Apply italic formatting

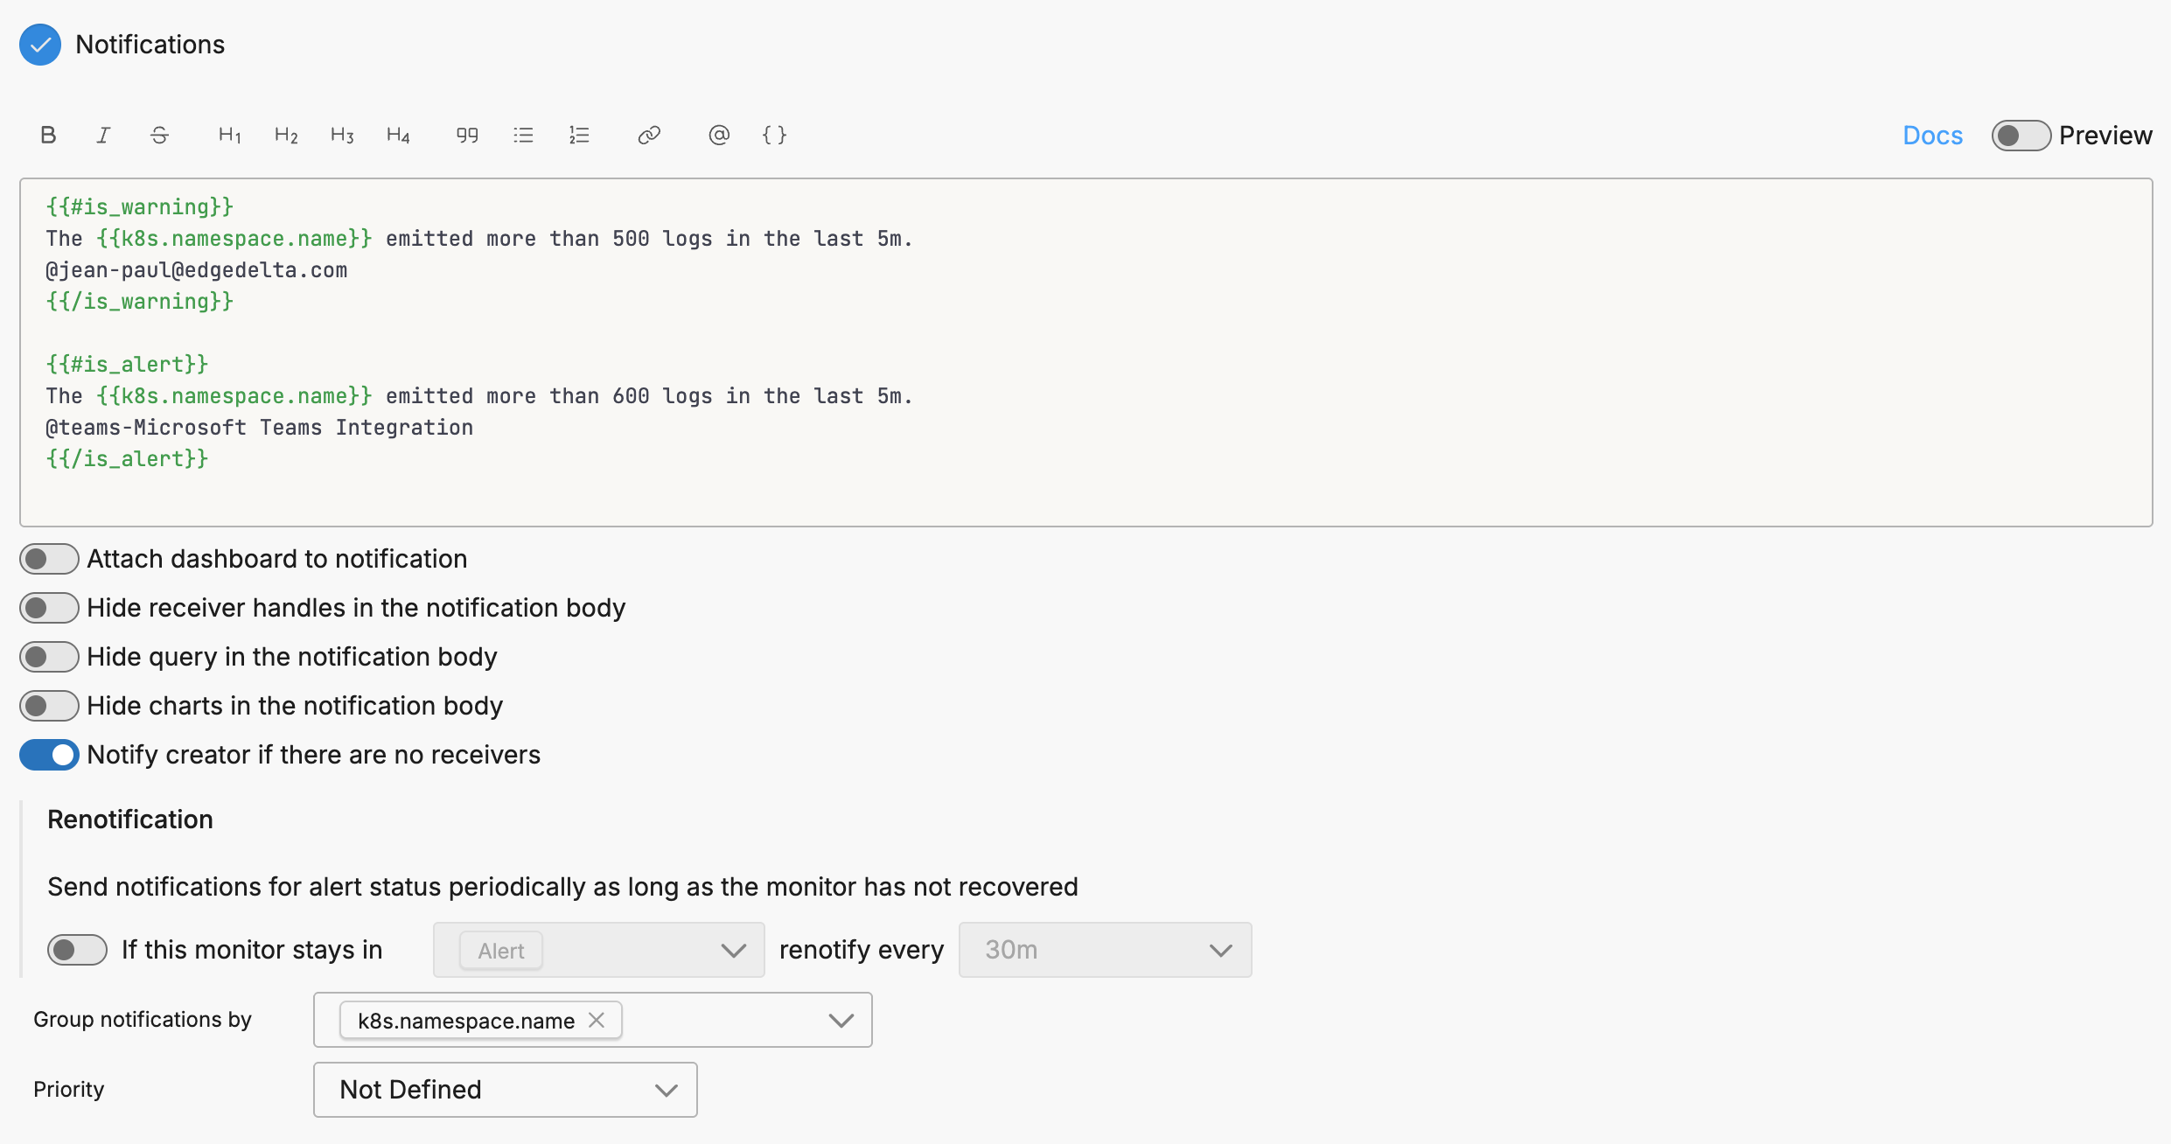coord(103,135)
